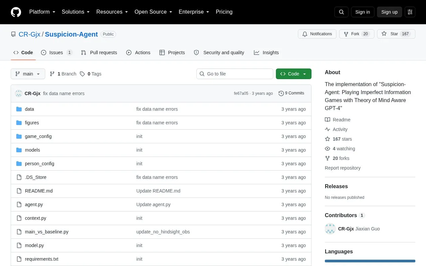
Task: Click the languages color bar
Action: (x=370, y=261)
